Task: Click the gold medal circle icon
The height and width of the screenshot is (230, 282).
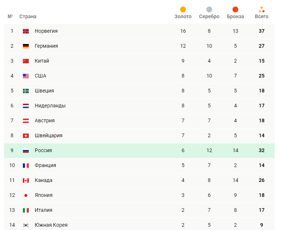Action: point(183,9)
